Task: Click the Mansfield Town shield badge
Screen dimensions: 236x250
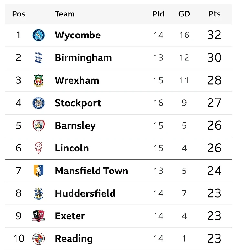Action: click(x=38, y=171)
